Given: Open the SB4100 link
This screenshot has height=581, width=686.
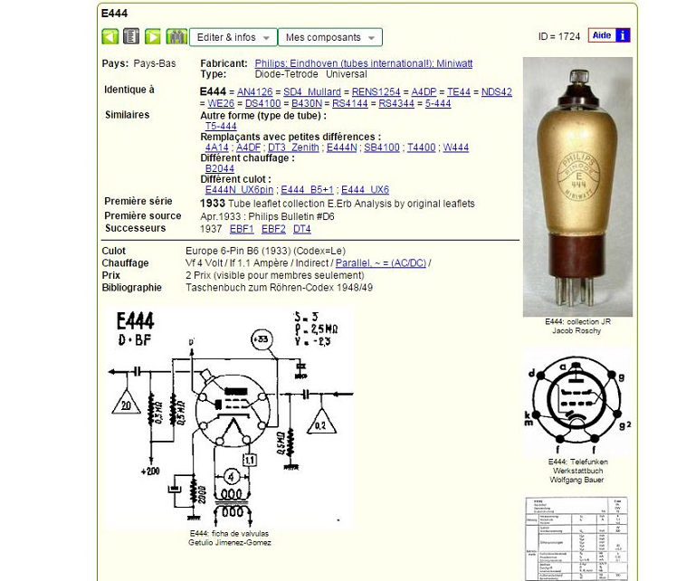Looking at the screenshot, I should click(382, 148).
